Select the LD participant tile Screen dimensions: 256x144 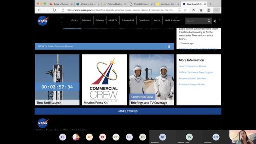pyautogui.click(x=216, y=137)
